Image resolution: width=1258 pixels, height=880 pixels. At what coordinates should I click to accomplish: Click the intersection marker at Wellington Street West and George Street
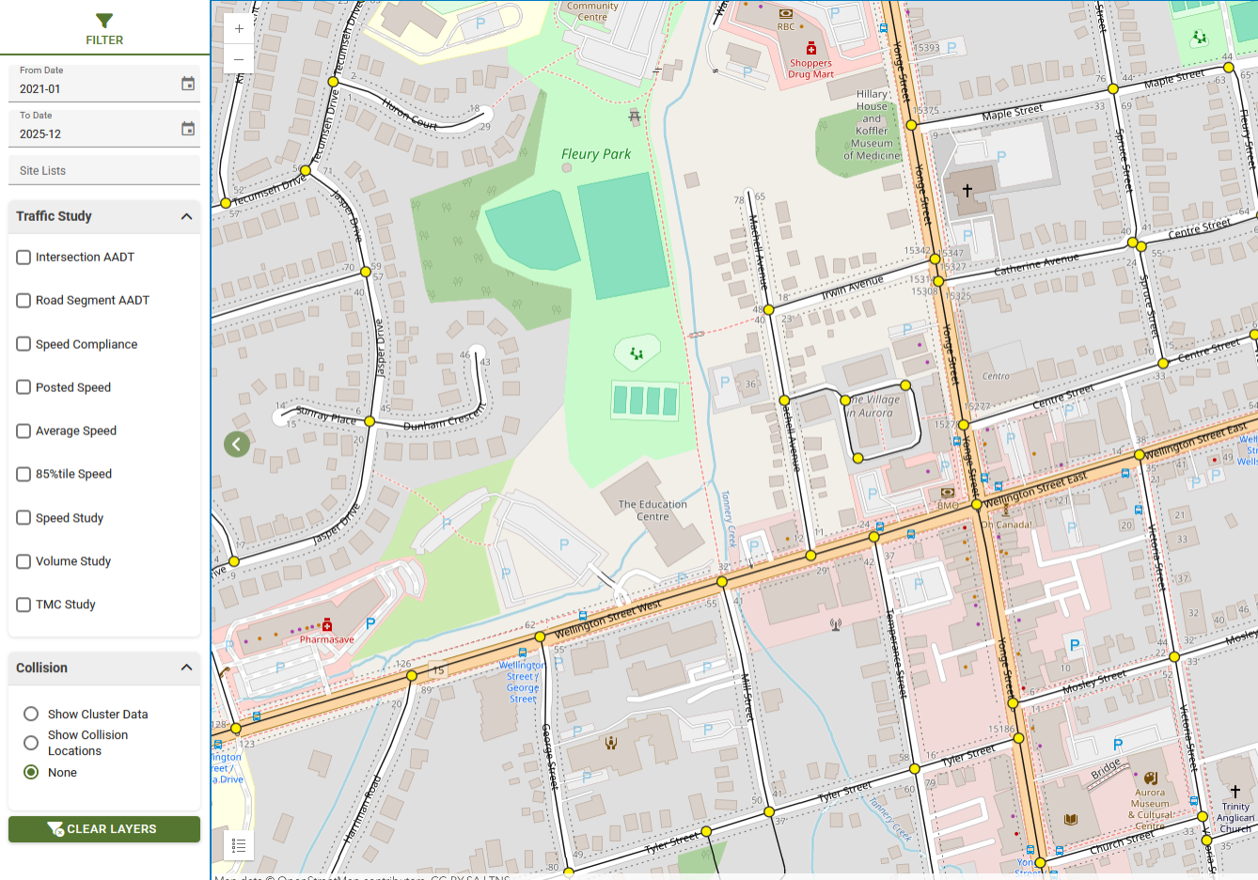pos(540,636)
